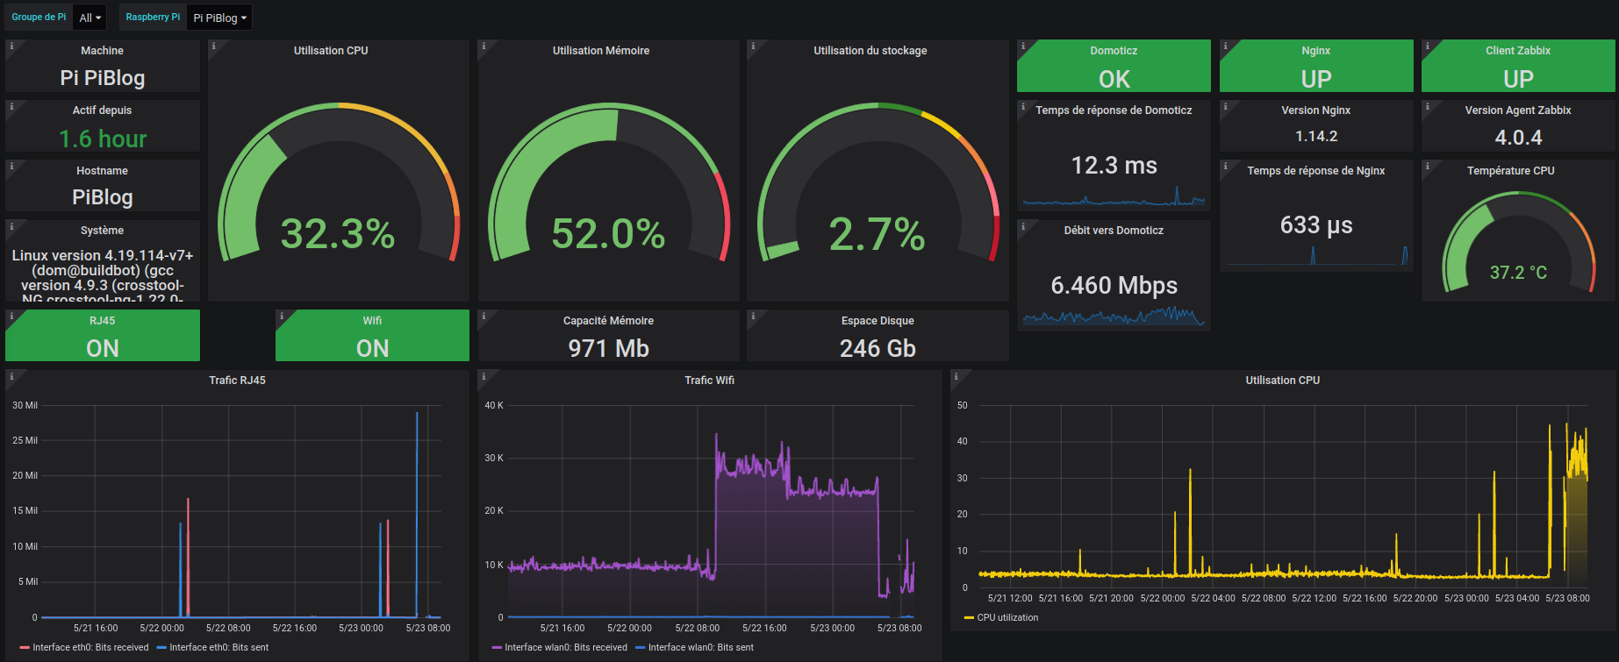This screenshot has height=662, width=1619.
Task: Click info icon on Client Zabbix panel
Action: 1428,46
